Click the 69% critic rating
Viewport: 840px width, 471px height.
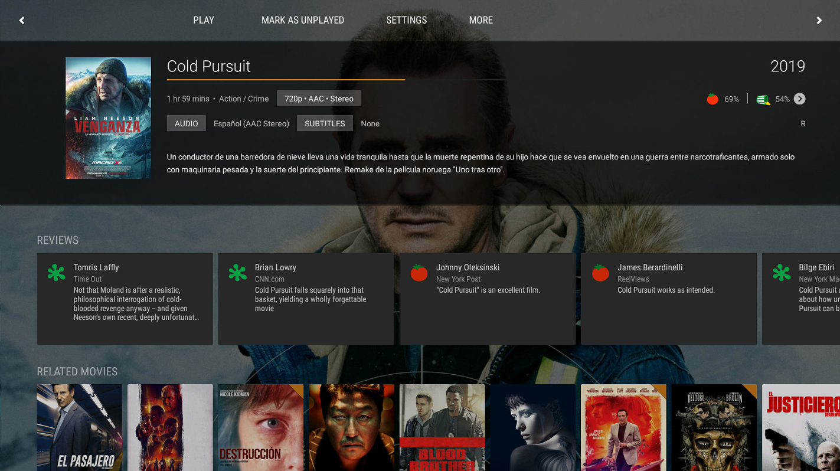click(732, 99)
